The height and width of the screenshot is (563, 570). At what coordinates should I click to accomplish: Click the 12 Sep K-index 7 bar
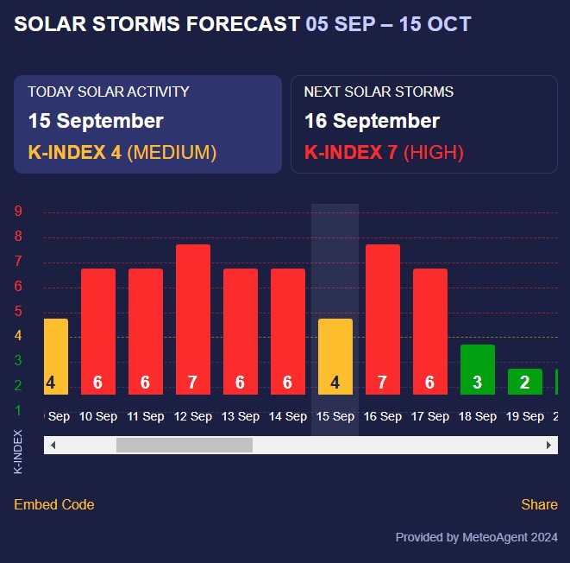tap(193, 319)
